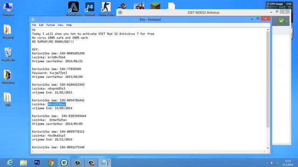This screenshot has height=167, width=298.
Task: Click the Notepad title bar document icon
Action: pyautogui.click(x=33, y=19)
